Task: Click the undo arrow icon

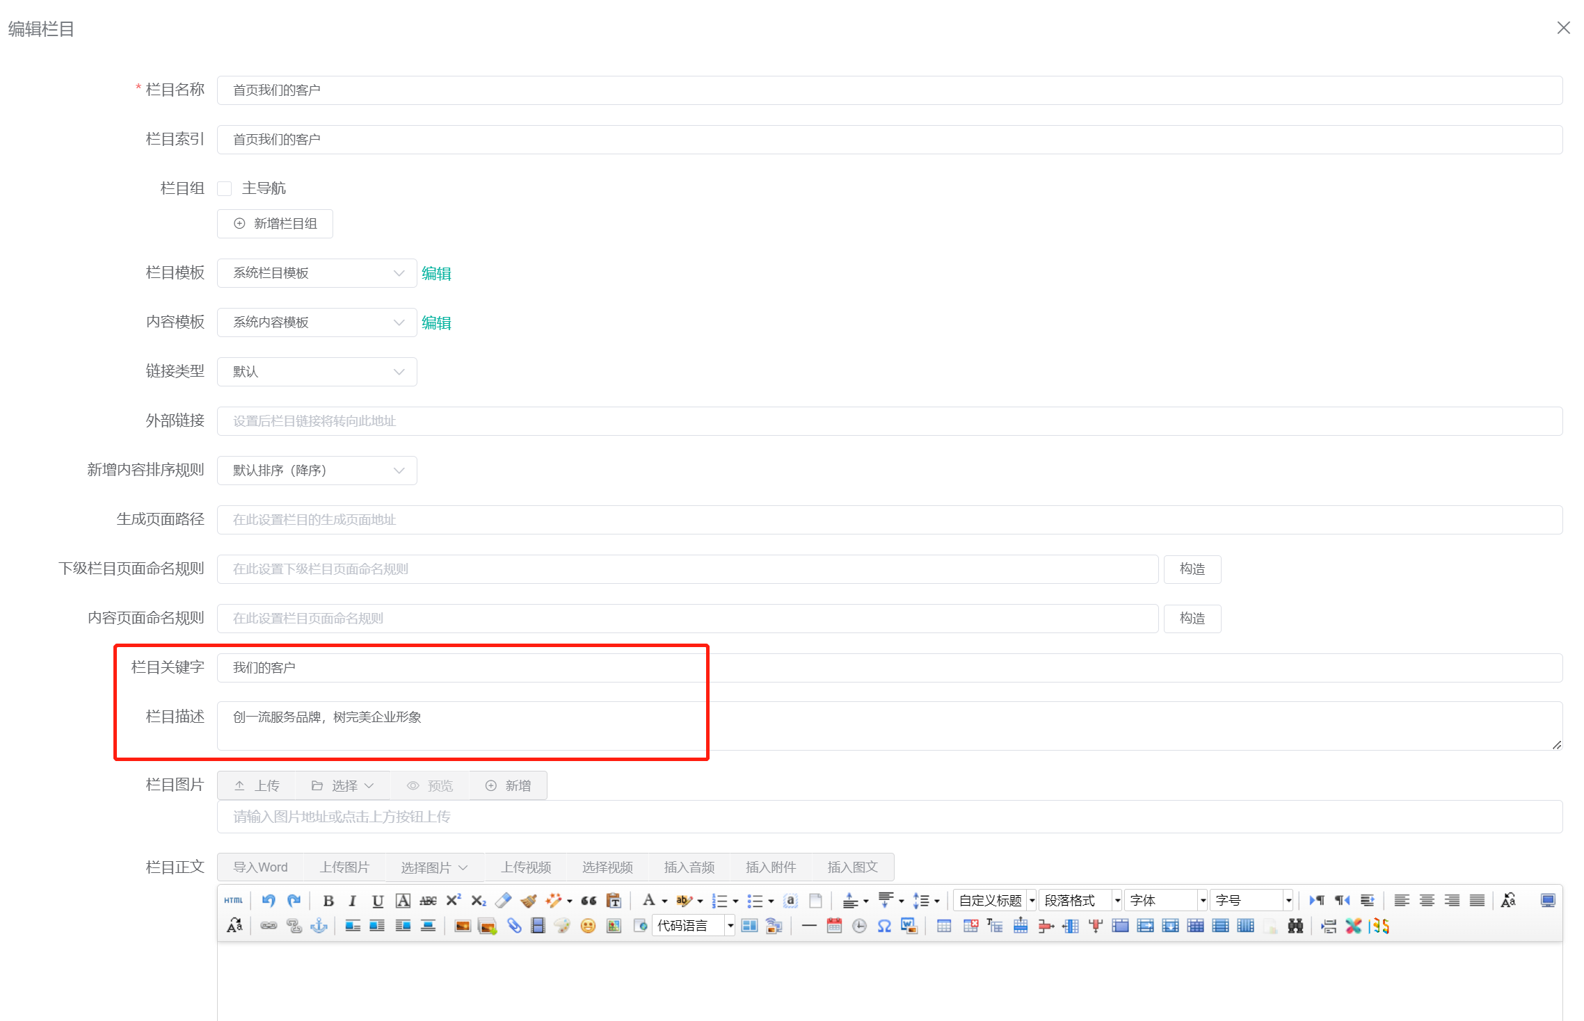Action: tap(269, 901)
